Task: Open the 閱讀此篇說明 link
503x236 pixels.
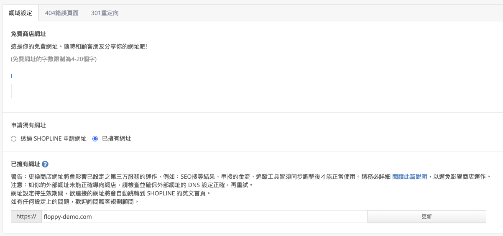Action: pos(409,177)
